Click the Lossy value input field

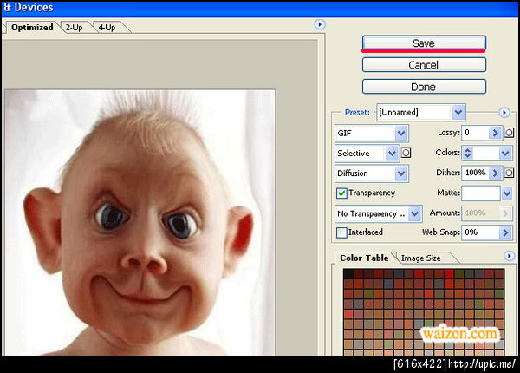476,133
